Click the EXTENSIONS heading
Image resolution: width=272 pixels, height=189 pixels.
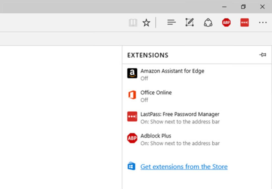coord(148,55)
